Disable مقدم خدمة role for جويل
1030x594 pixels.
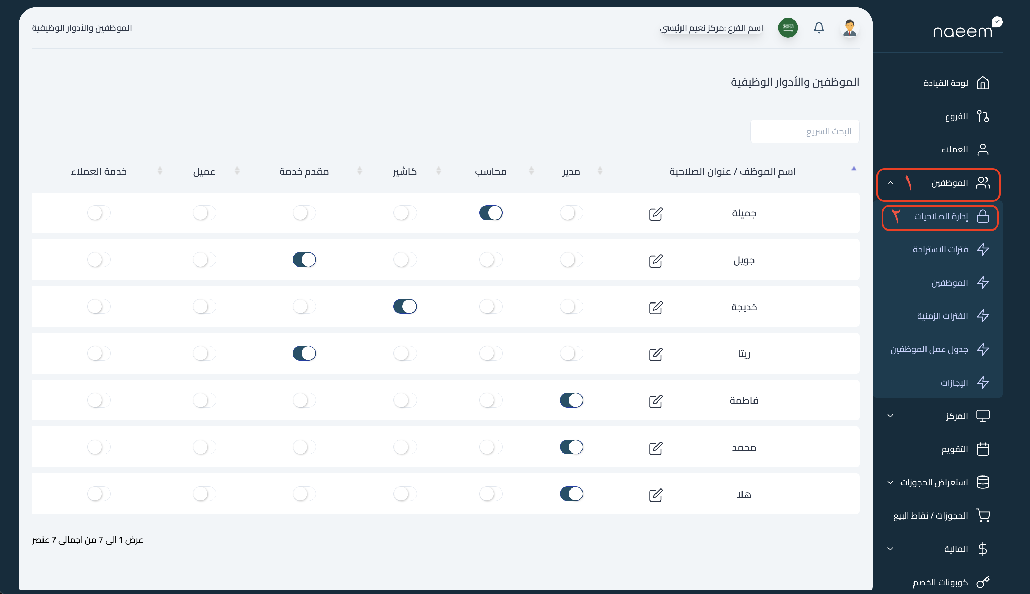coord(304,259)
